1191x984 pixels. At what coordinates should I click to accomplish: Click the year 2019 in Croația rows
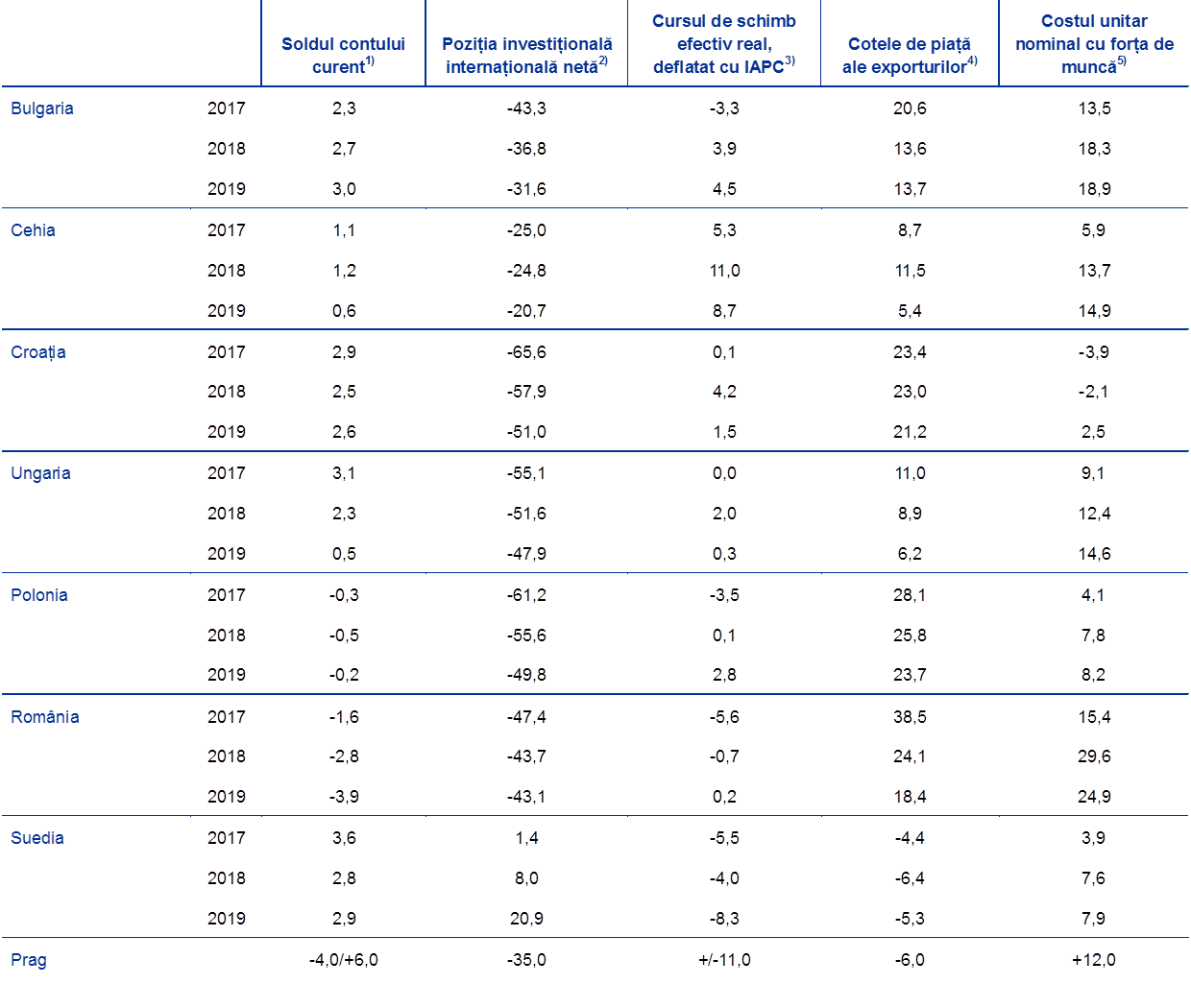(x=227, y=432)
